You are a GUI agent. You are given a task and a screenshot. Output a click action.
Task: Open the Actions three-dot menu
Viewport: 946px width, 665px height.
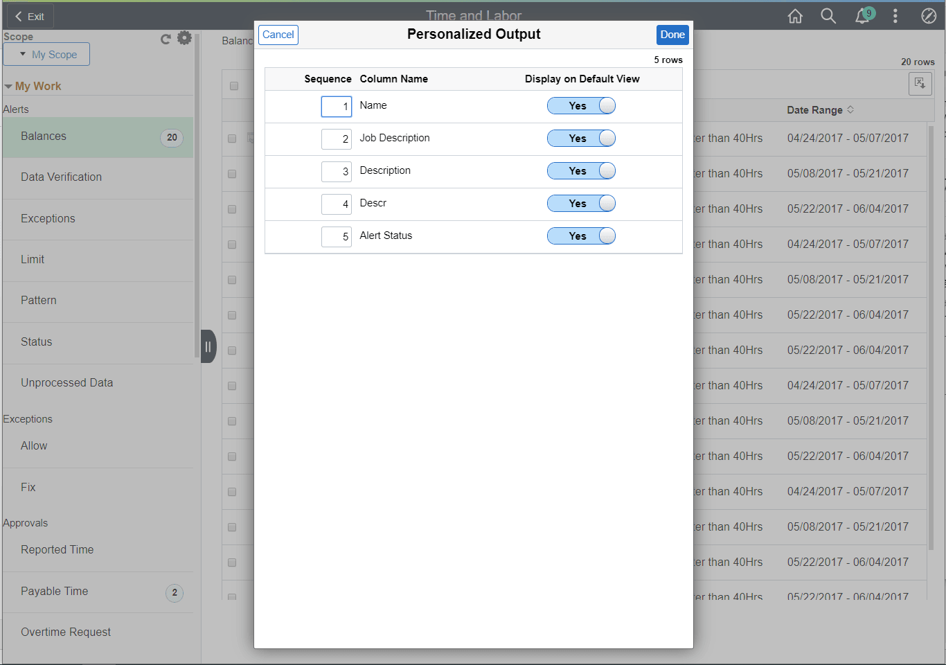click(895, 15)
